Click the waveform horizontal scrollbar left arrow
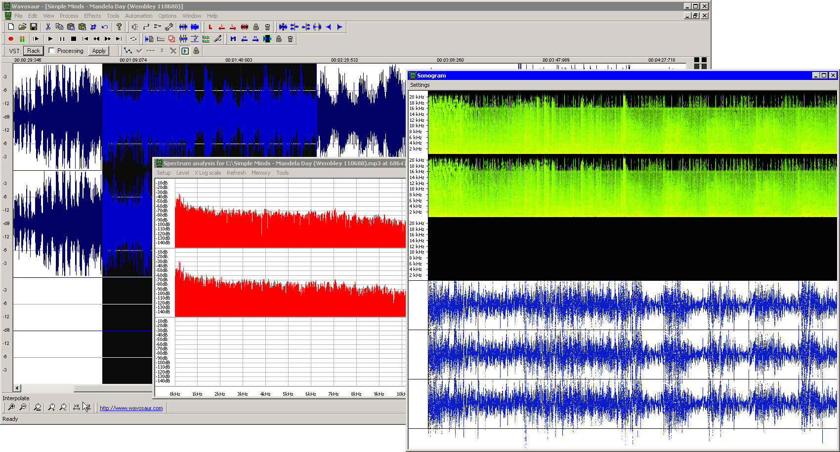Viewport: 840px width, 452px height. (x=17, y=388)
